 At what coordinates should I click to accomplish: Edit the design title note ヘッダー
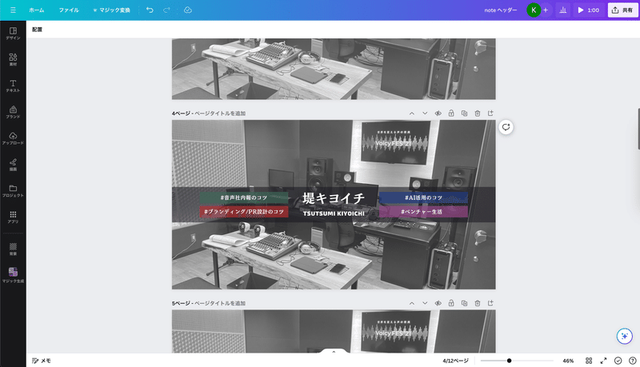tap(501, 10)
